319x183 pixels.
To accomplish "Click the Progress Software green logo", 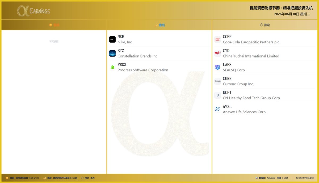I will pyautogui.click(x=112, y=67).
